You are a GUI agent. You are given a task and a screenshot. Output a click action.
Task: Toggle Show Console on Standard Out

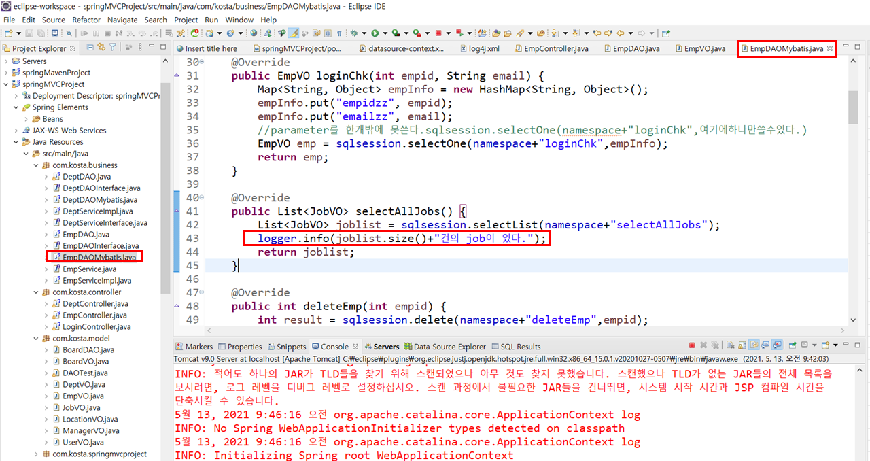pos(765,345)
